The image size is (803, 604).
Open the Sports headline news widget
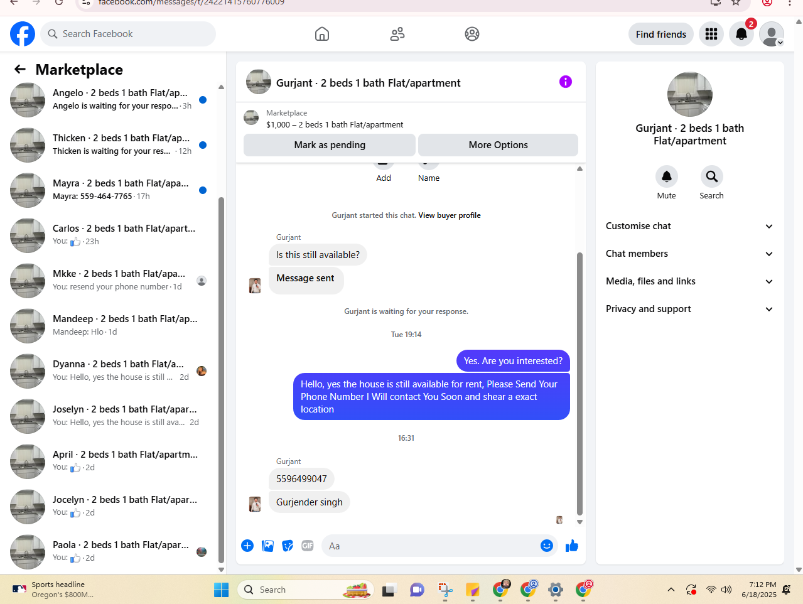point(53,590)
